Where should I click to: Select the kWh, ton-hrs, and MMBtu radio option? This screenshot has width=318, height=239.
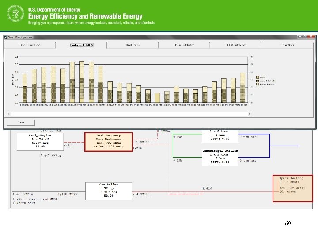point(14,199)
